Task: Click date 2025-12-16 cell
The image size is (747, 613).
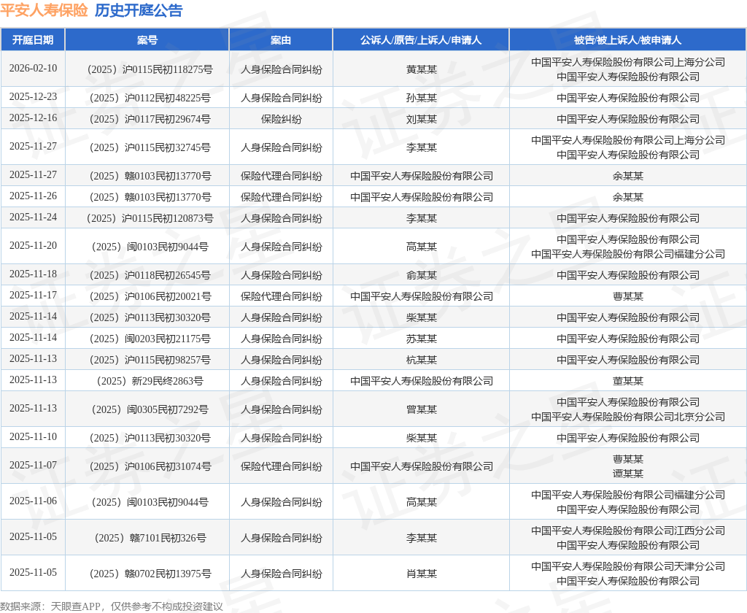Action: 33,117
